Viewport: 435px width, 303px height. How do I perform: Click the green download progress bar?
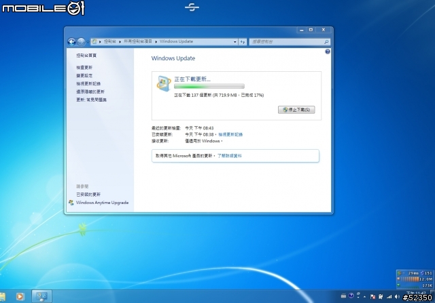click(209, 86)
